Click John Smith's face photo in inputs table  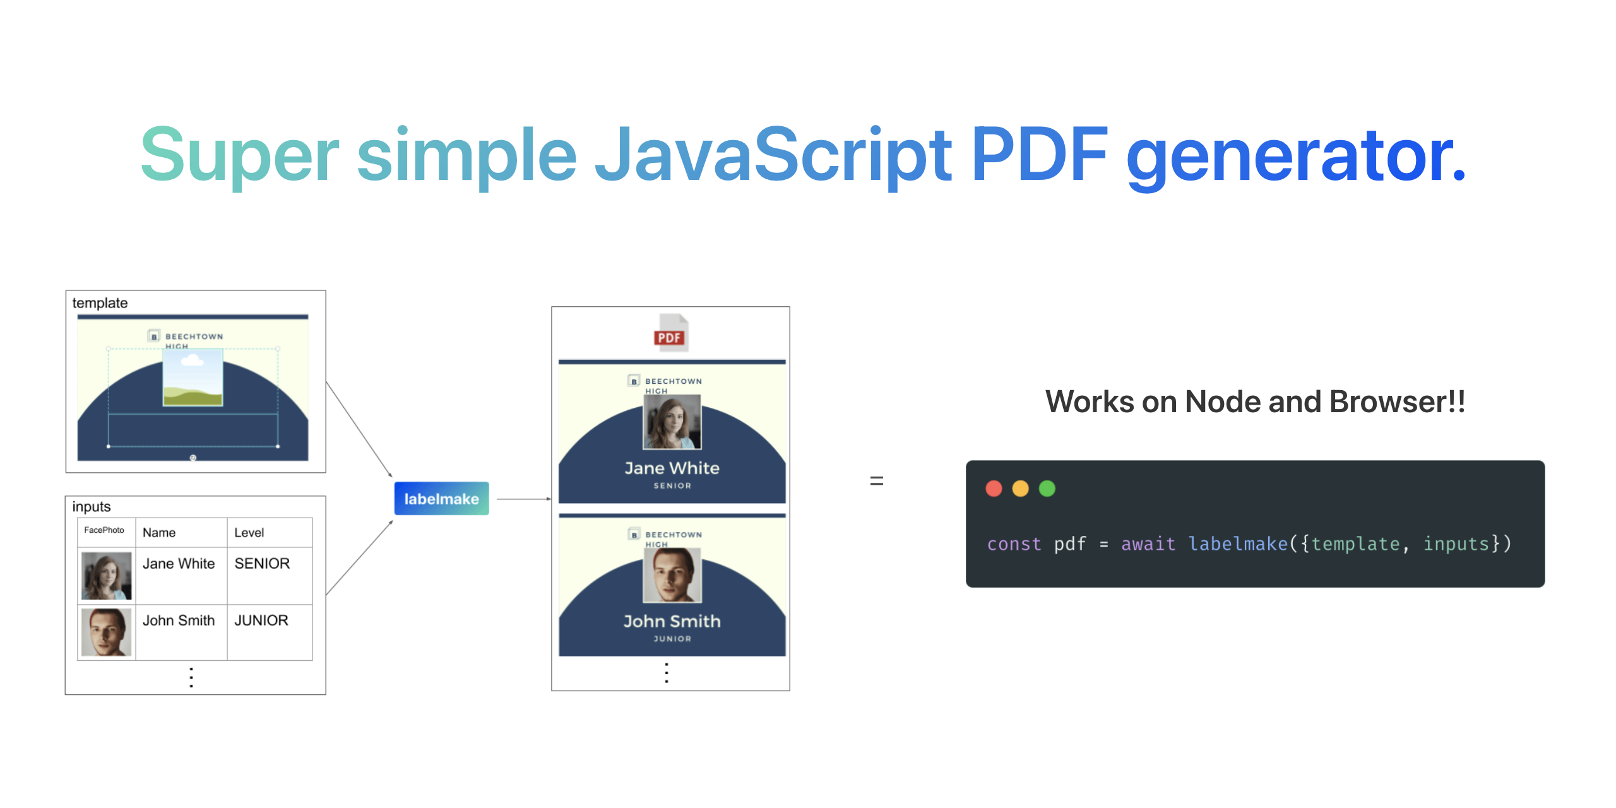[x=107, y=632]
